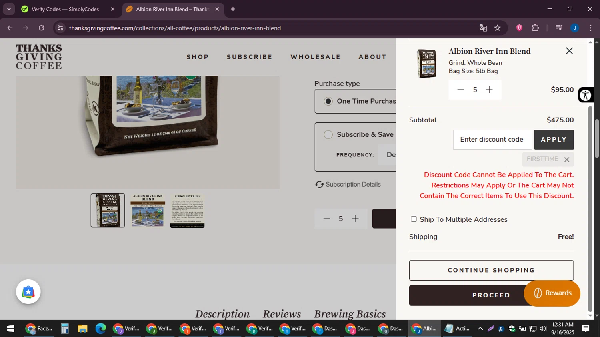The width and height of the screenshot is (600, 337).
Task: Click the cart item product image
Action: point(426,64)
